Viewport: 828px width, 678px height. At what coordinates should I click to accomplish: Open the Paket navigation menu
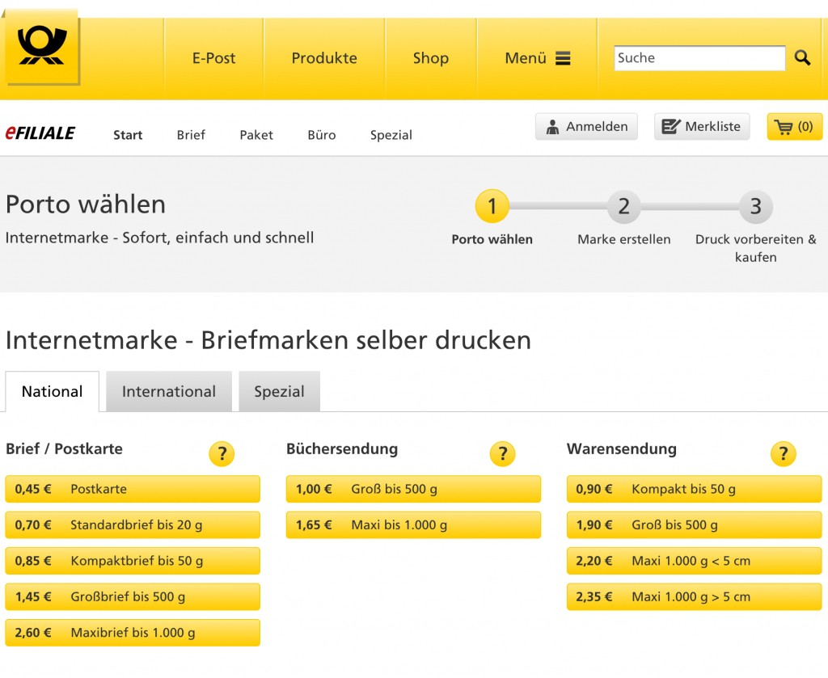(x=256, y=135)
